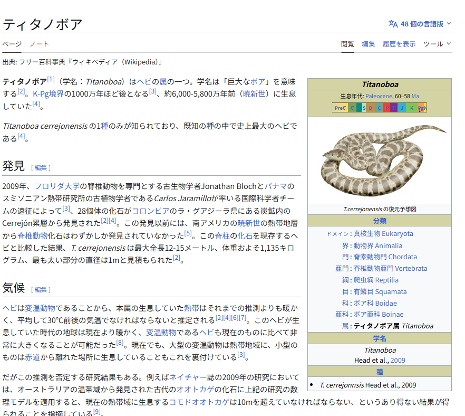The height and width of the screenshot is (416, 465).
Task: Edit the 発見 section
Action: pos(41,167)
